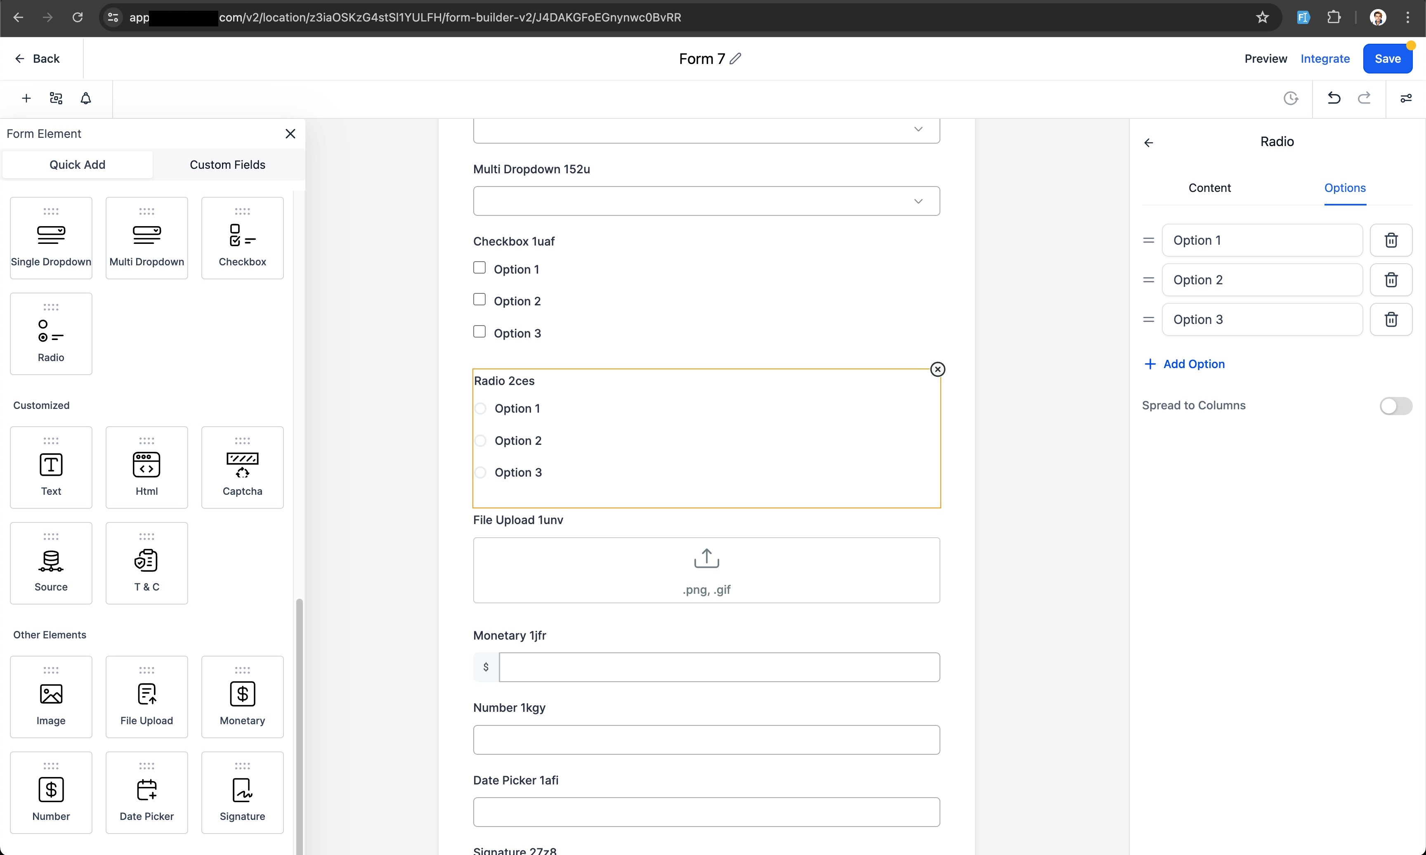Delete Option 1 in Radio options
The height and width of the screenshot is (855, 1426).
click(1391, 240)
